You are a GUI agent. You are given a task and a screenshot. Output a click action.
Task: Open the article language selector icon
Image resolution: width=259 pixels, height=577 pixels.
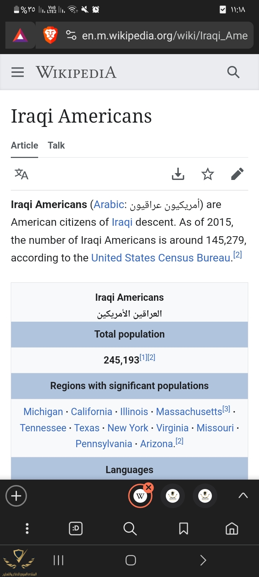[x=21, y=174]
